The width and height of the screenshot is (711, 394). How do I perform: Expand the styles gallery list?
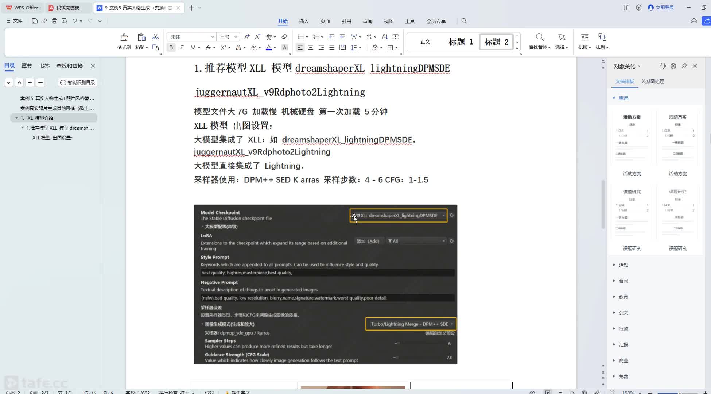[517, 48]
